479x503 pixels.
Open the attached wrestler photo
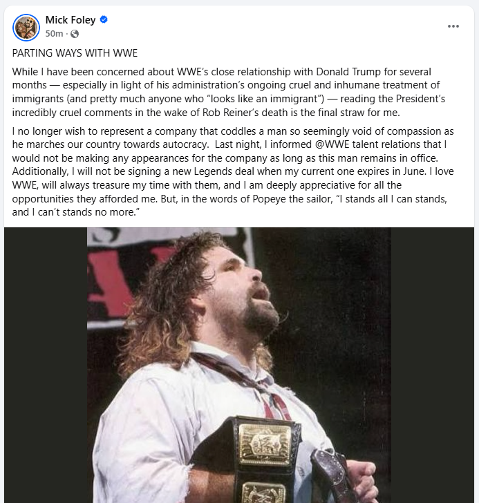tap(239, 365)
